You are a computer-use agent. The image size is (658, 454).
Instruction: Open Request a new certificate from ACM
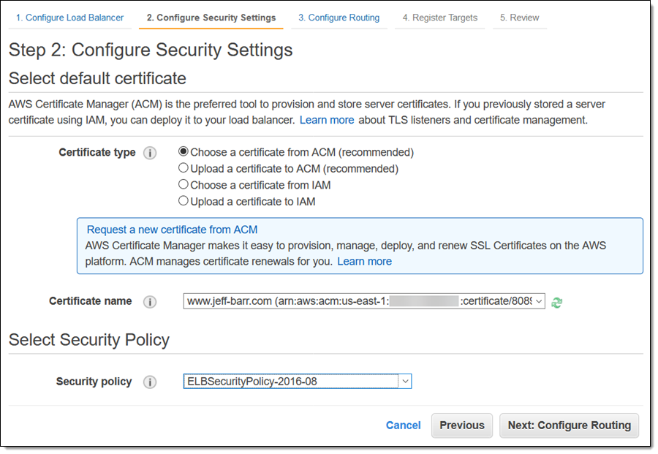coord(172,230)
